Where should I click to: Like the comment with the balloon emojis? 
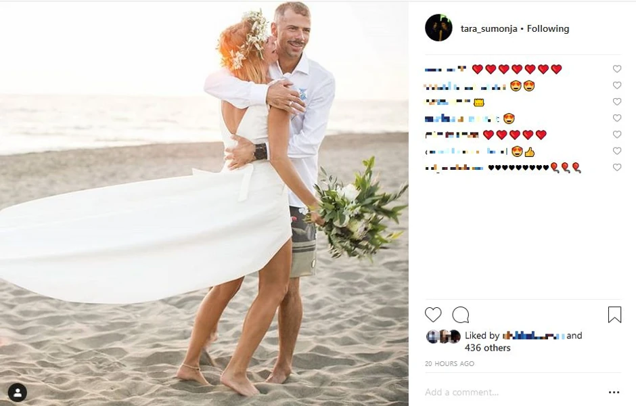(617, 167)
